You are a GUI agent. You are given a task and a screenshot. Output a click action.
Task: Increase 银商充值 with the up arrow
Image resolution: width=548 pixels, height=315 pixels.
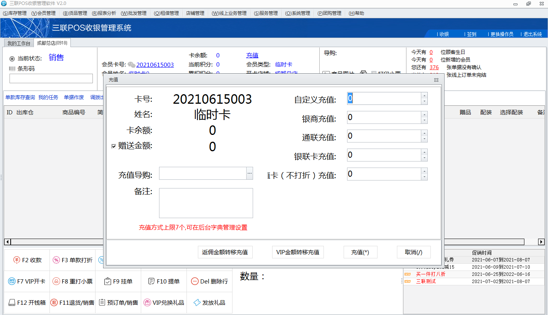pos(424,114)
